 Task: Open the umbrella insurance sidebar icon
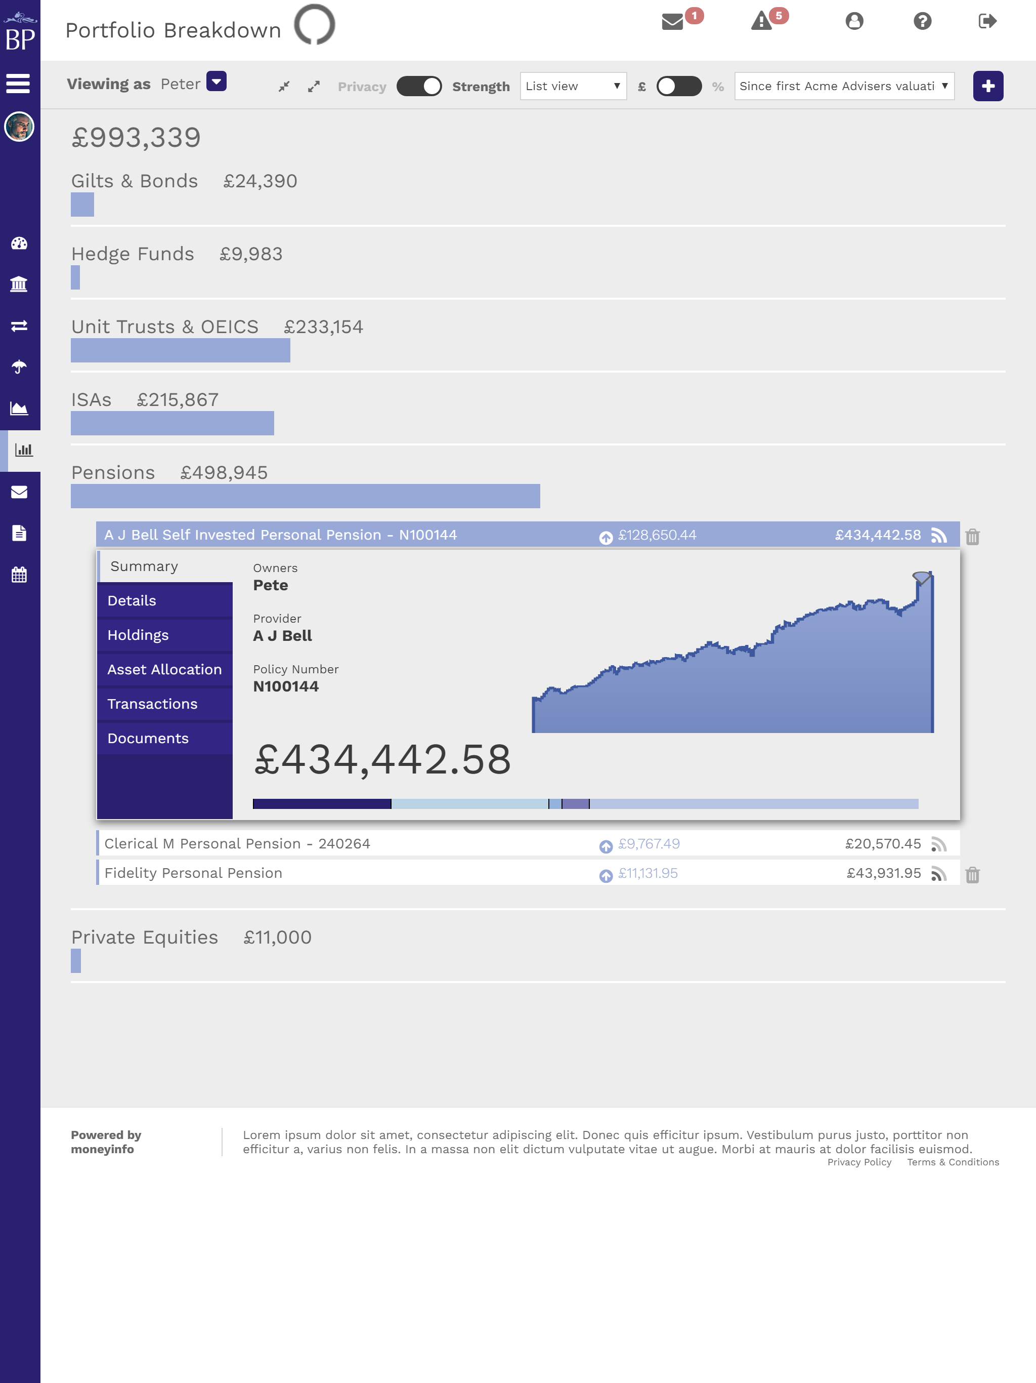19,367
